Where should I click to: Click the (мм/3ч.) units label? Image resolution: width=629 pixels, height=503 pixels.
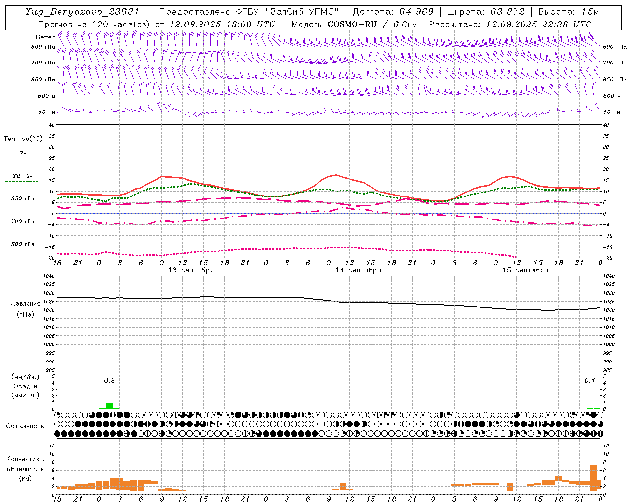(x=25, y=377)
